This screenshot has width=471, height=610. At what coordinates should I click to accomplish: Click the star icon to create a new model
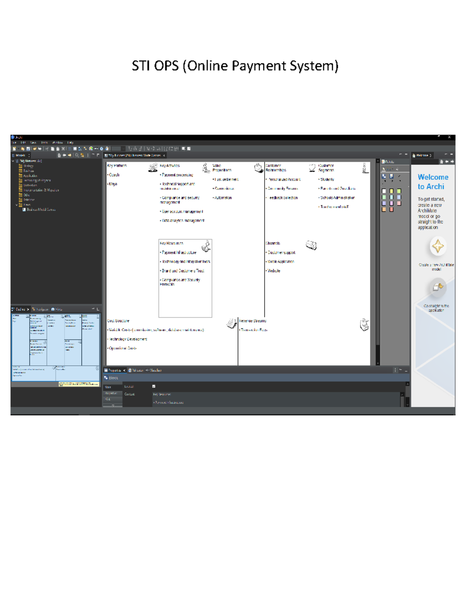[438, 247]
